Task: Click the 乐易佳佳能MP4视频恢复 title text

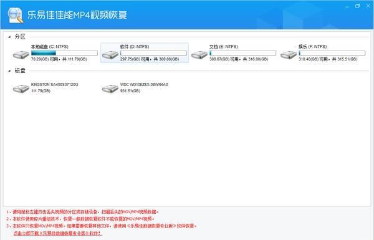Action: (77, 15)
